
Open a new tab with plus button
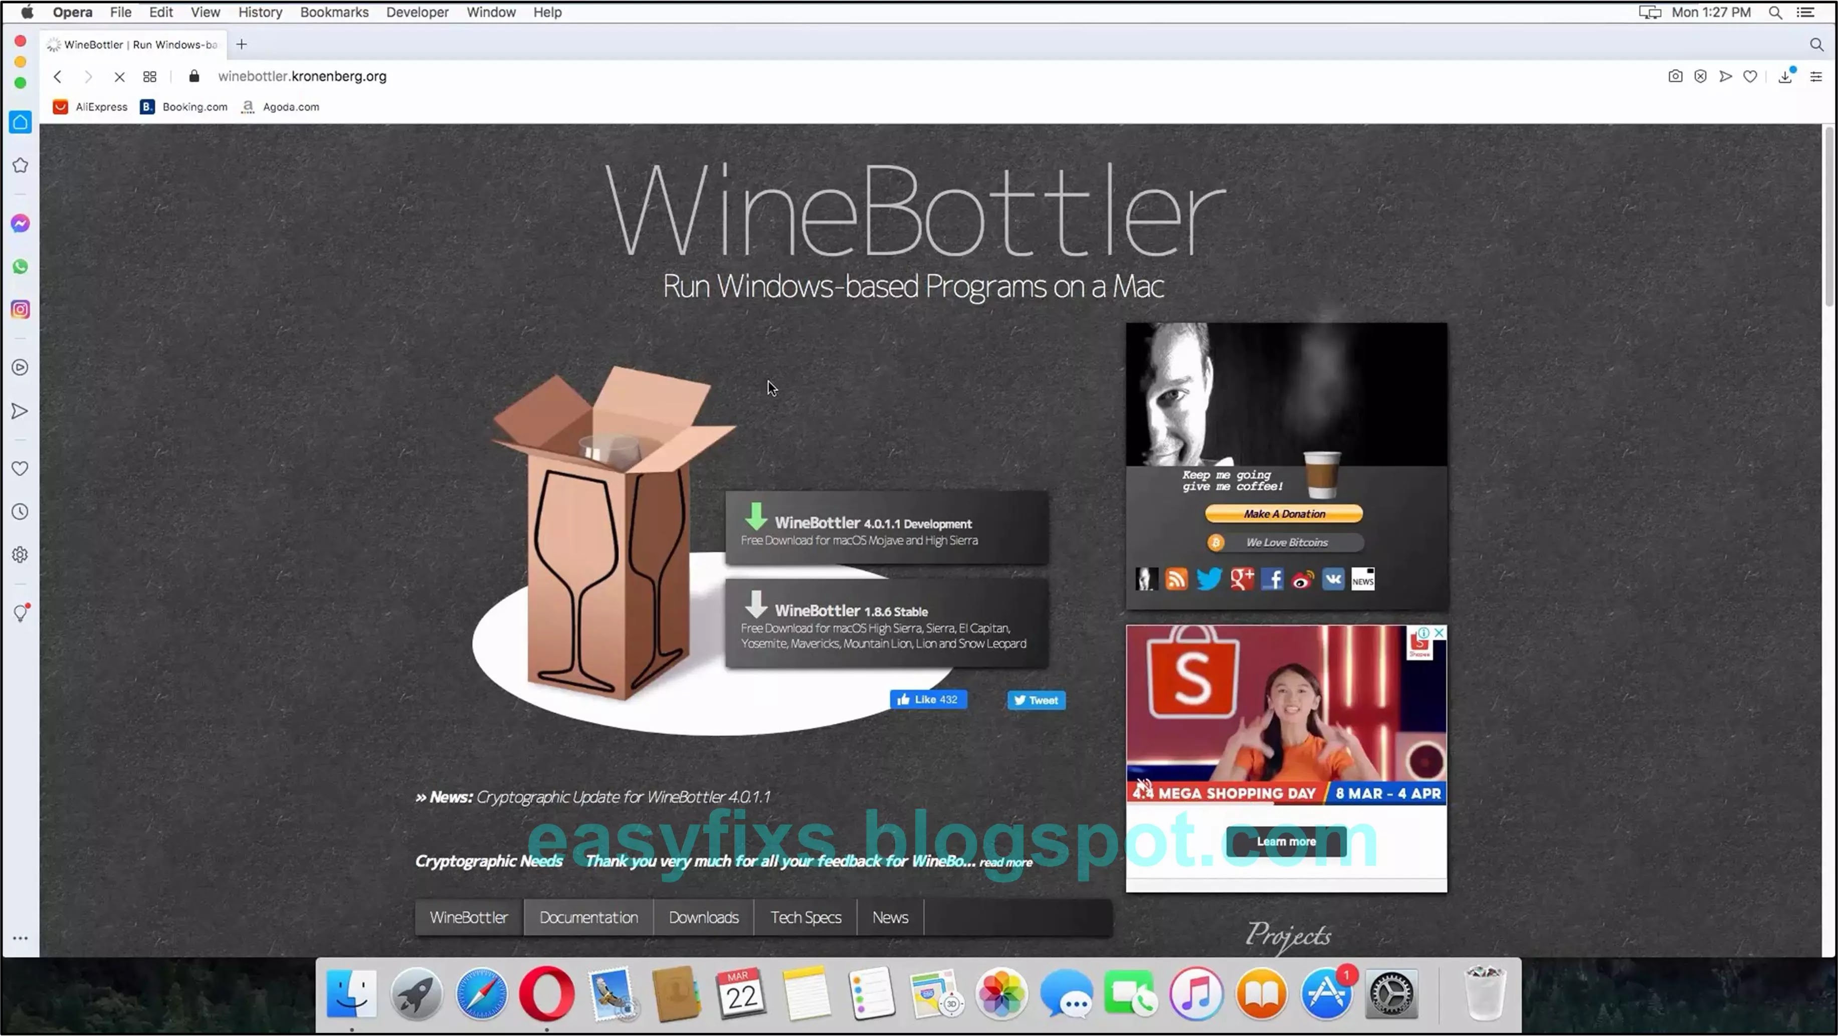(x=242, y=44)
